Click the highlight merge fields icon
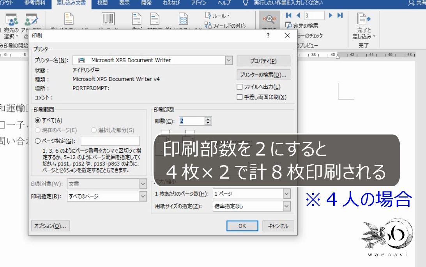This screenshot has width=426, height=267. click(69, 19)
